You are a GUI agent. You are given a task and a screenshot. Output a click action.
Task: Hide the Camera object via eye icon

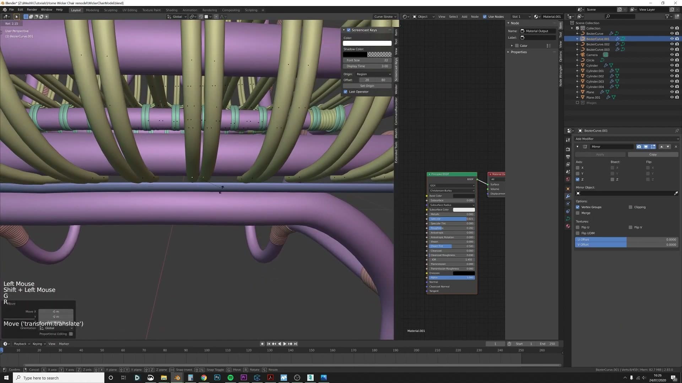click(x=672, y=55)
